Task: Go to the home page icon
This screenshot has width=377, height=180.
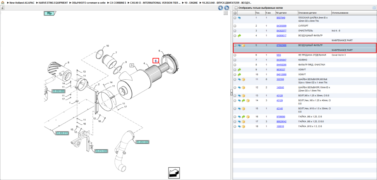Action: coord(3,3)
